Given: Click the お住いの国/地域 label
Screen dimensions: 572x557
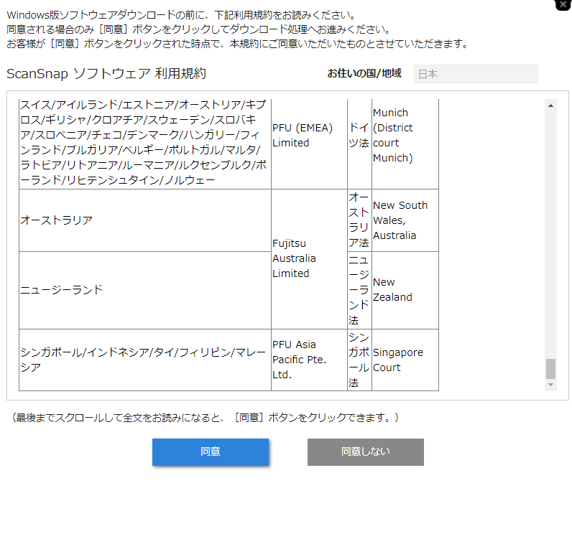Looking at the screenshot, I should tap(364, 74).
